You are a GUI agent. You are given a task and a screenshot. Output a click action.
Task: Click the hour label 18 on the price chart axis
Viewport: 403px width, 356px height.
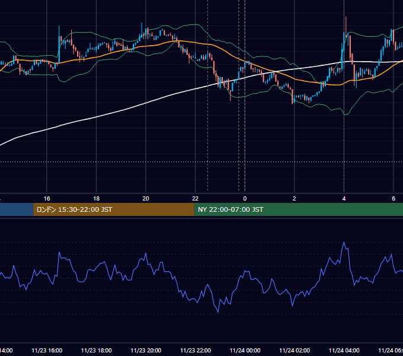97,199
